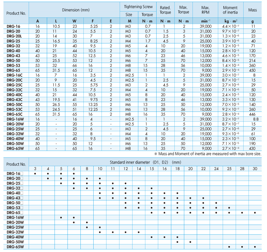Viewport: 267px width, 252px height.
Task: Click the 20 mm dot in DRG-50W row
Action: [191, 242]
